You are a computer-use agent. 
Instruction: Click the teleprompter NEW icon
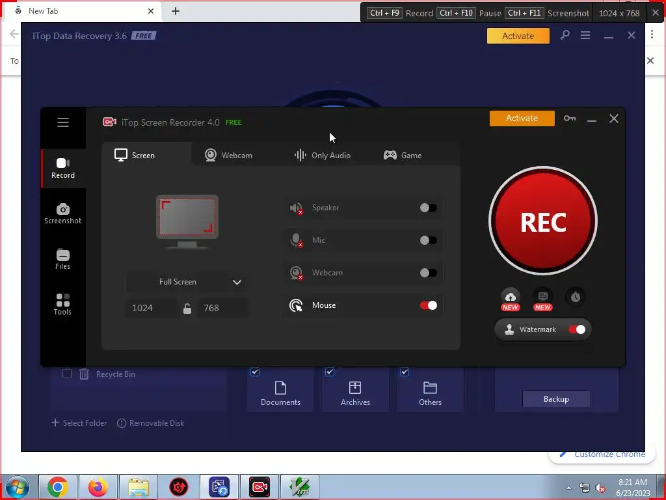(x=543, y=298)
